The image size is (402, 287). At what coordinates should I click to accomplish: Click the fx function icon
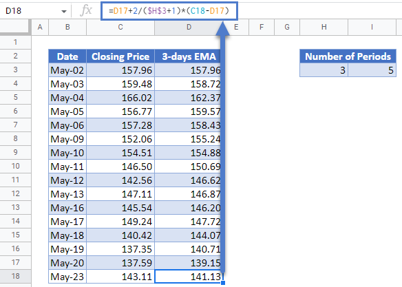tap(86, 11)
